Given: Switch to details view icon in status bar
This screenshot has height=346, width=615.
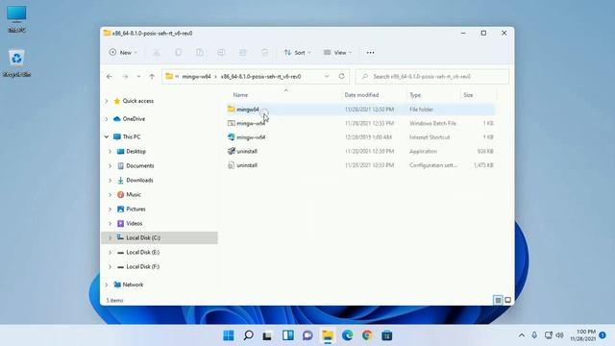Looking at the screenshot, I should [x=498, y=300].
